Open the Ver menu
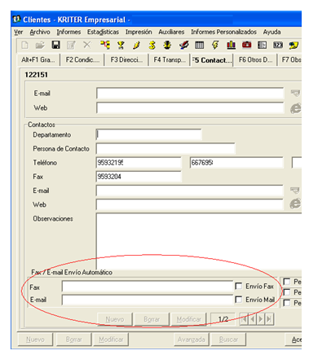Image resolution: width=309 pixels, height=355 pixels. coord(18,32)
